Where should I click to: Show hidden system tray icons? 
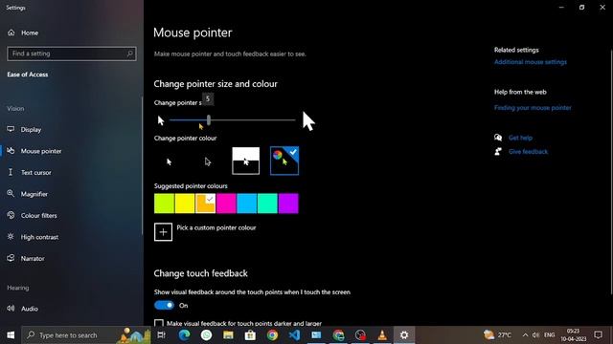tap(525, 335)
